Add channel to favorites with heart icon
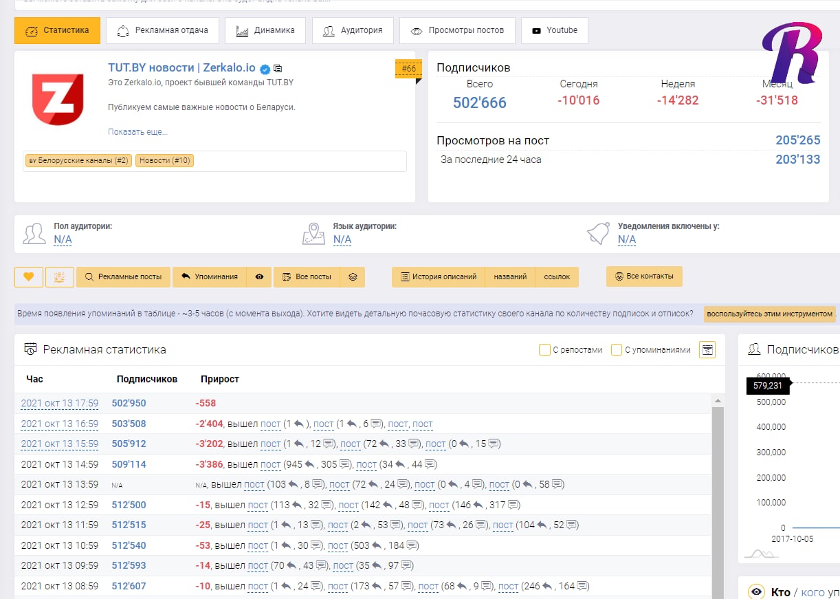The width and height of the screenshot is (840, 599). coord(29,277)
